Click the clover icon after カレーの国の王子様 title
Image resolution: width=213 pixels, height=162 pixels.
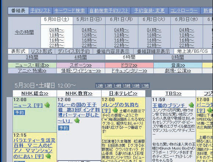pos(77,120)
